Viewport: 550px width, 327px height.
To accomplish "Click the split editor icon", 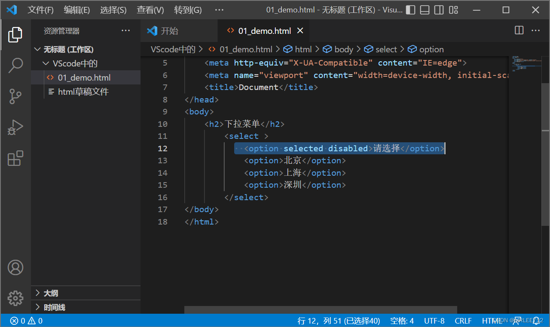I will pyautogui.click(x=519, y=30).
